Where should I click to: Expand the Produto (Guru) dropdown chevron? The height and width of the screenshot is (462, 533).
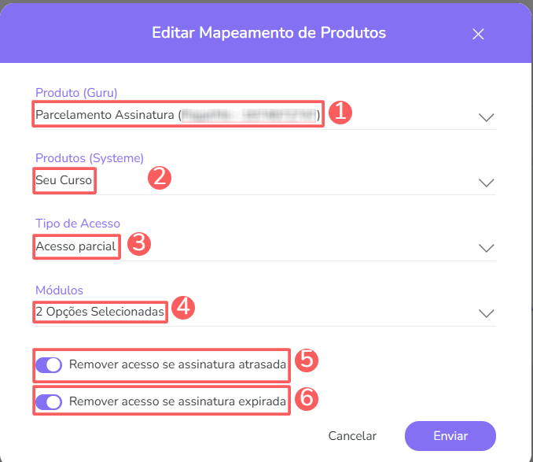pyautogui.click(x=487, y=117)
